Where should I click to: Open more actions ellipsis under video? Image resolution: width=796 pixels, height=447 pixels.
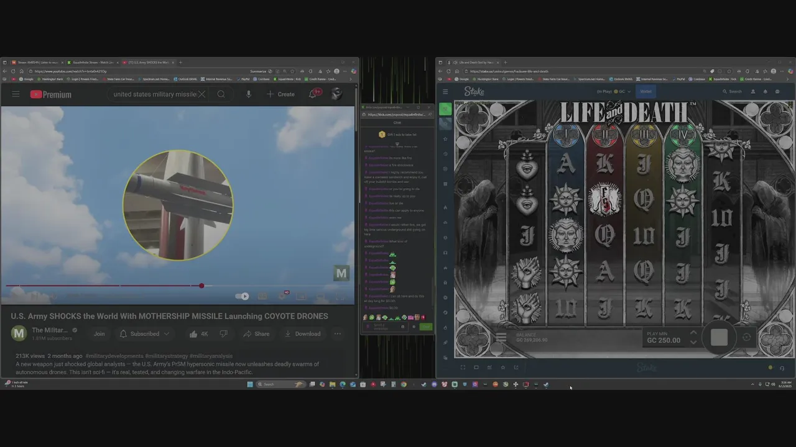coord(338,334)
